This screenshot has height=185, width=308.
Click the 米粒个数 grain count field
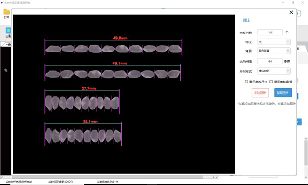click(x=270, y=32)
